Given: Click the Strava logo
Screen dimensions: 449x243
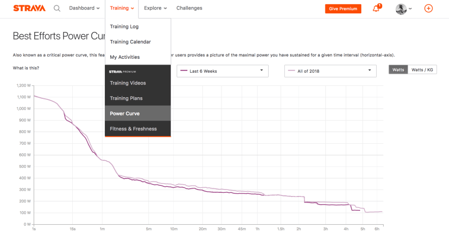Looking at the screenshot, I should [x=29, y=9].
